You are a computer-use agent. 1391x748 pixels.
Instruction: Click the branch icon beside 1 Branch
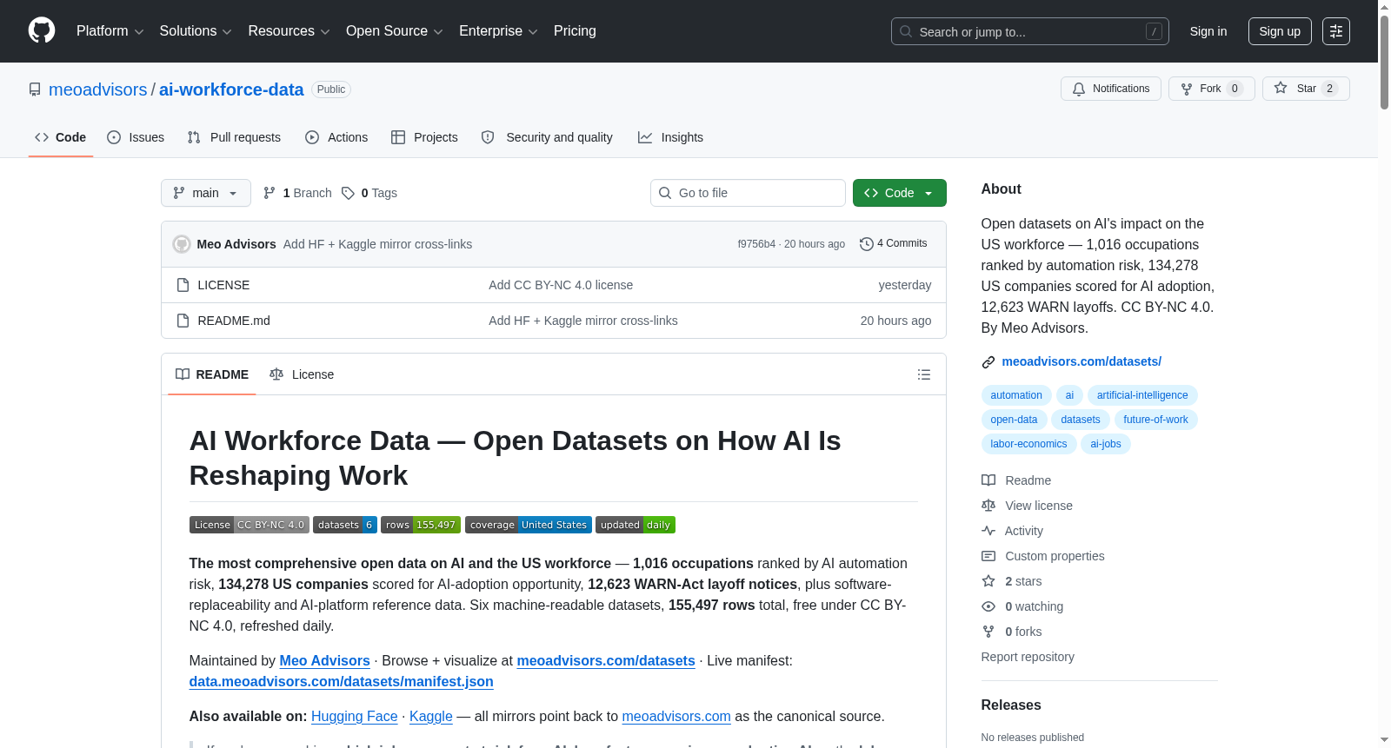pos(270,193)
